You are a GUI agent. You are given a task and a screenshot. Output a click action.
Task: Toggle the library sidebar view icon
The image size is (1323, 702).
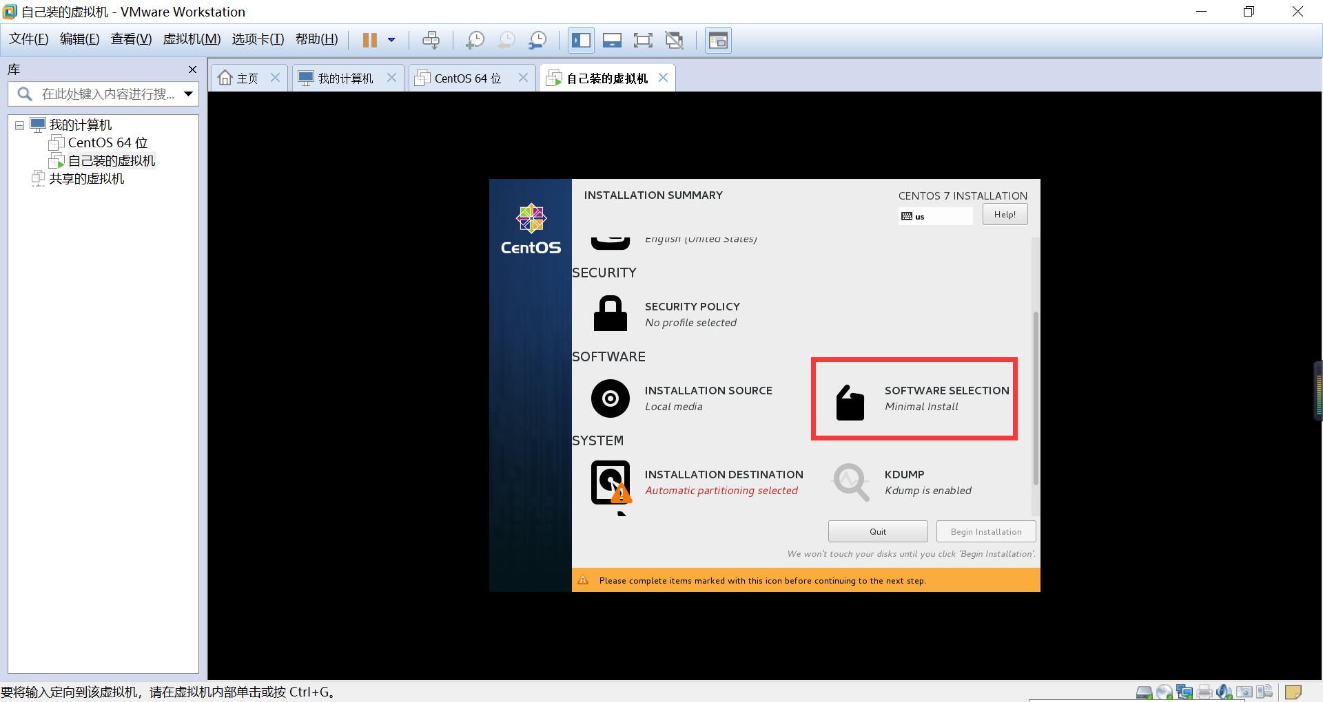pos(581,40)
